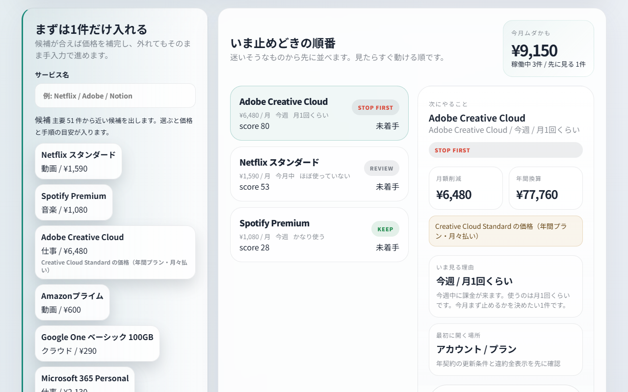Click 'score 80' in the Adobe row
The width and height of the screenshot is (628, 392).
(254, 126)
